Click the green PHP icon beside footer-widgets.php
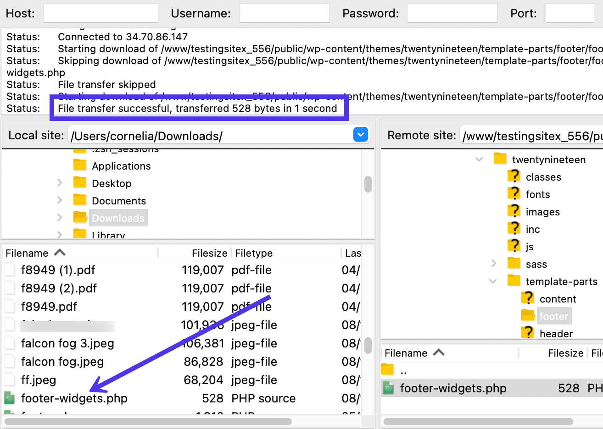 [10, 398]
